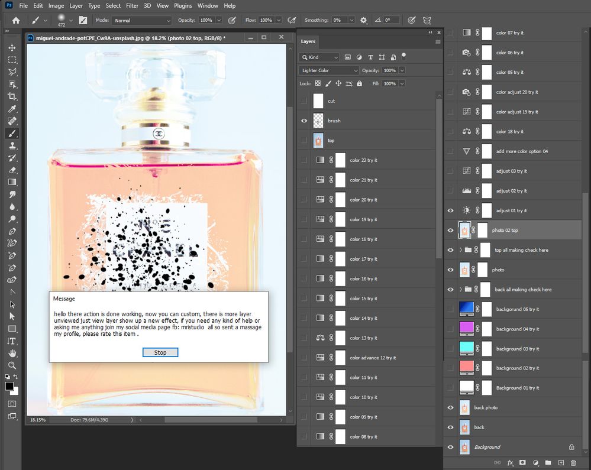
Task: Click the lock all padlock icon
Action: coord(360,83)
